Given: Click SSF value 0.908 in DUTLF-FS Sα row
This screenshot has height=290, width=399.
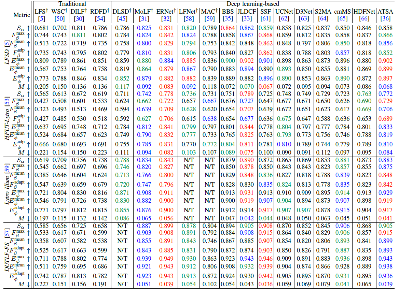Looking at the screenshot, I should click(265, 226).
